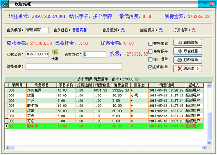This screenshot has width=217, height=155.
Task: Click 联合结帐 button
Action: (x=187, y=51)
